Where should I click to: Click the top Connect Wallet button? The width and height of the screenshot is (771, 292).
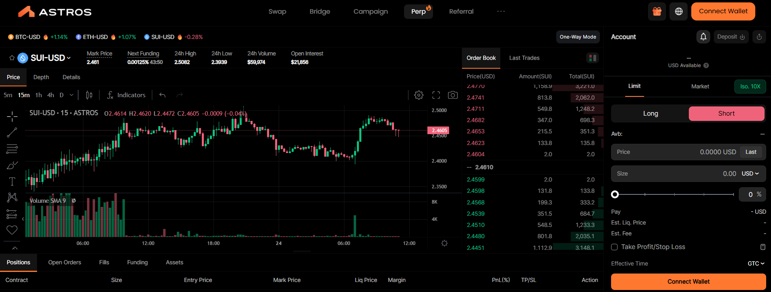click(x=723, y=11)
